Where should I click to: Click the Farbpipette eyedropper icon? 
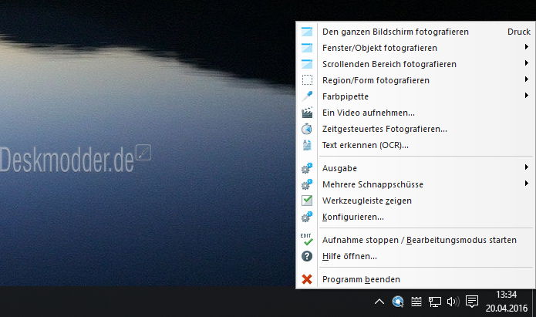pyautogui.click(x=307, y=96)
